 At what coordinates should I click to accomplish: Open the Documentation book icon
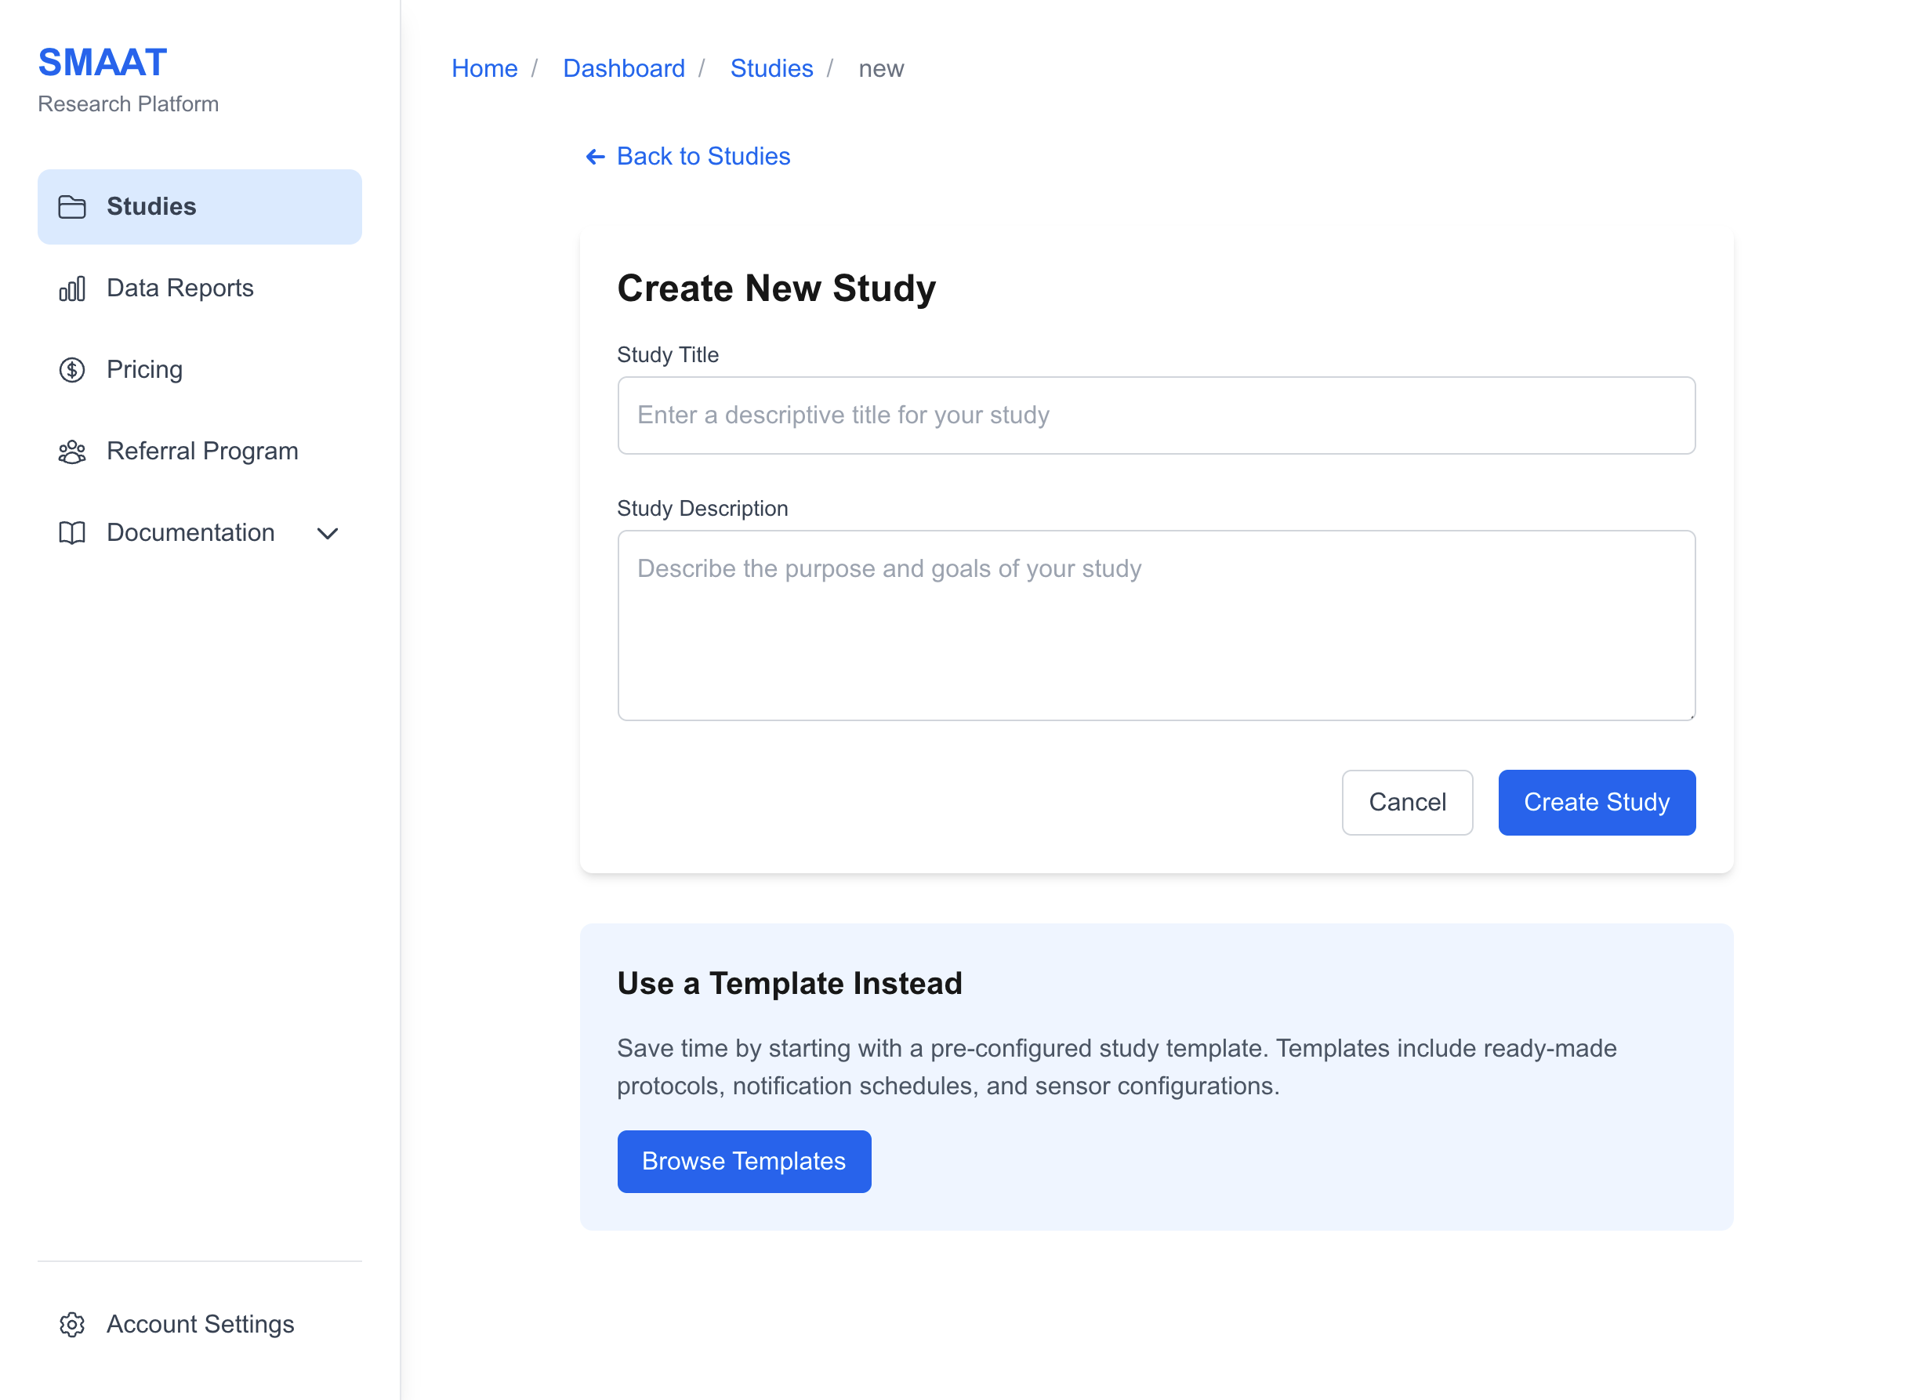pos(72,532)
